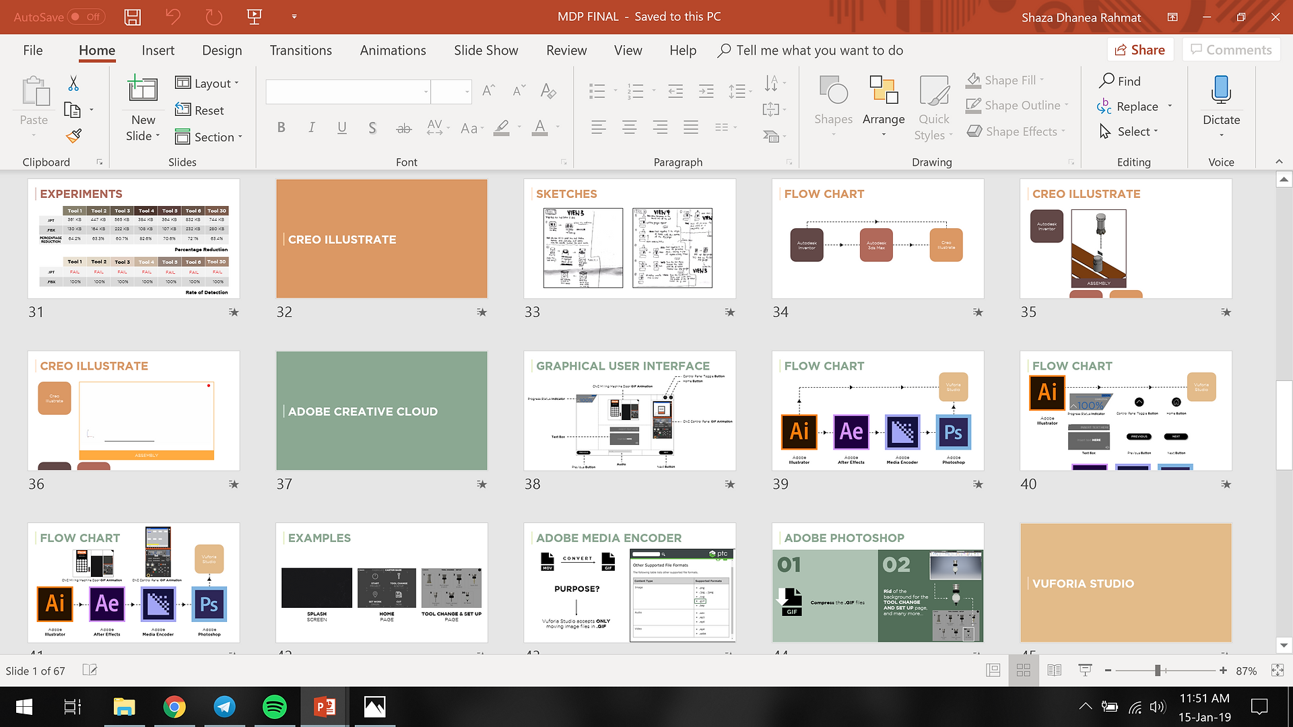
Task: Open Slide Sorter view in status bar
Action: 1024,670
